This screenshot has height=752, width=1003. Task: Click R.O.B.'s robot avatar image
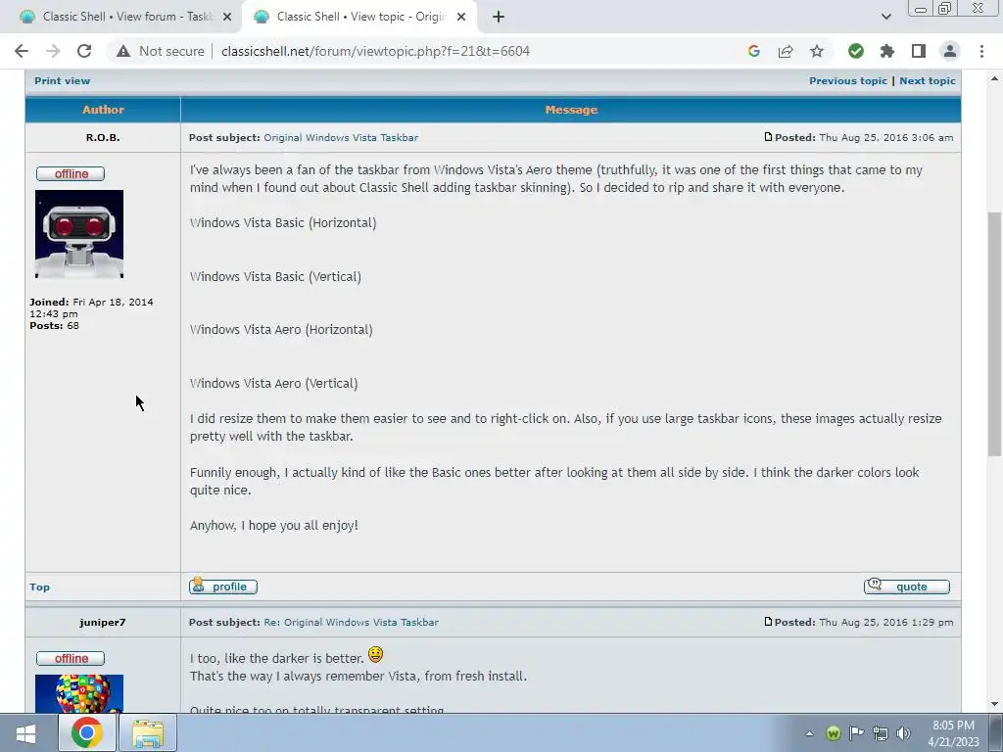coord(79,234)
